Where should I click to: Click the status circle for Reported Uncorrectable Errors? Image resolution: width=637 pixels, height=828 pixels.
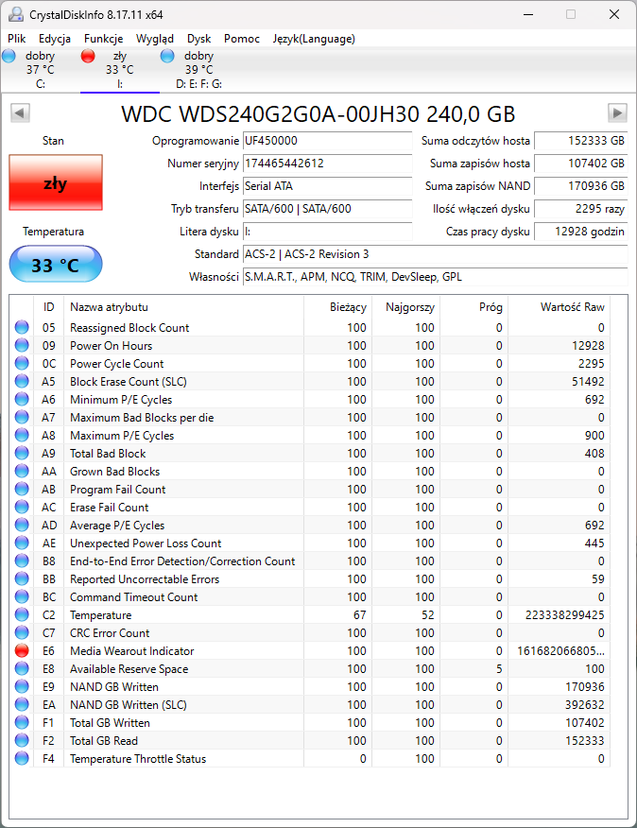tap(22, 578)
